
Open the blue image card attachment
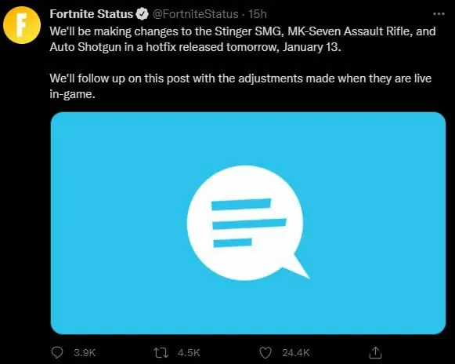tap(248, 224)
